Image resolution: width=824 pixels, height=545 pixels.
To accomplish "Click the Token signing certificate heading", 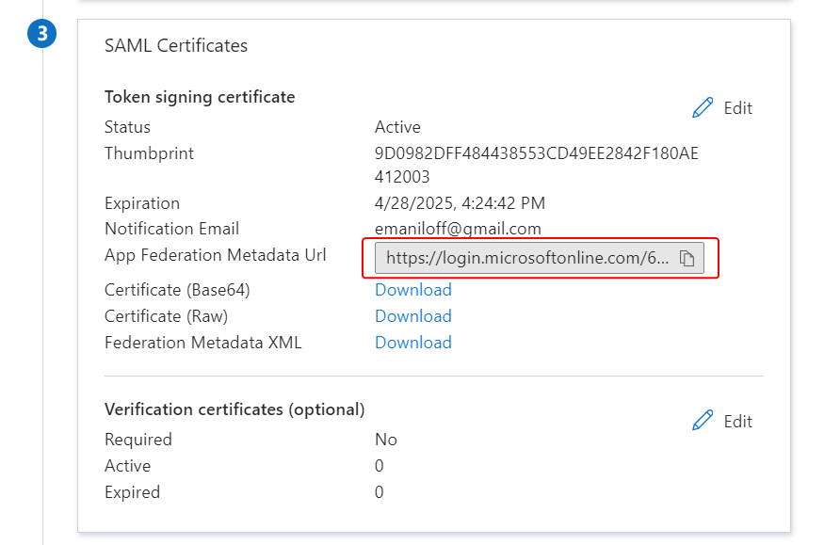I will (200, 97).
